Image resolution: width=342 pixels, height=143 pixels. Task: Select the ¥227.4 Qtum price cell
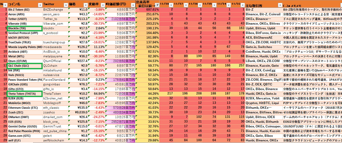(78, 61)
